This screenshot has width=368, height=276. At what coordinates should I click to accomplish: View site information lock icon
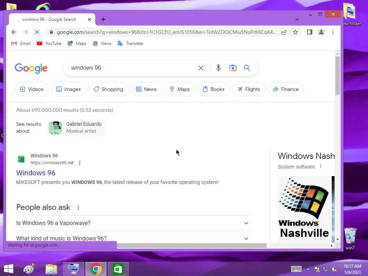51,32
